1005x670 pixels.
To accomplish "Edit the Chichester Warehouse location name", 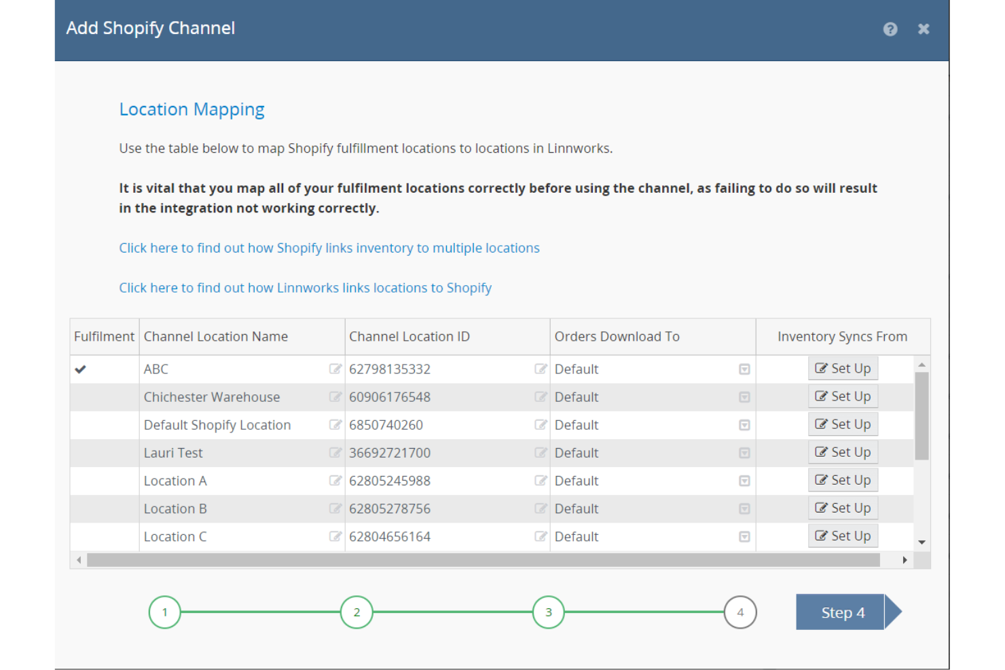I will [x=335, y=396].
